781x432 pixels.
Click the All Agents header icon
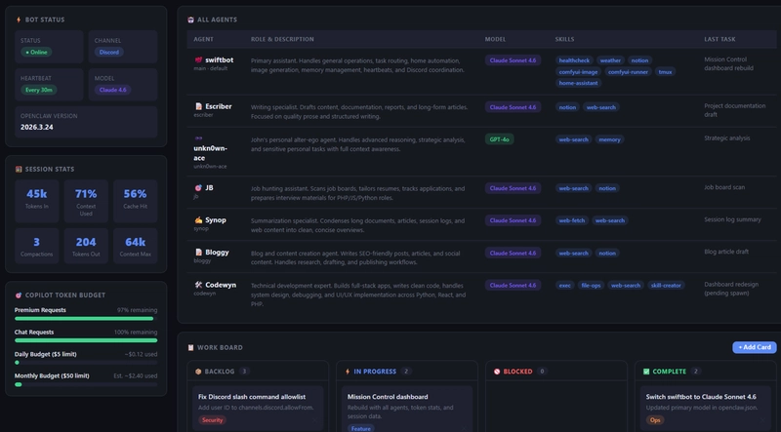pos(190,20)
